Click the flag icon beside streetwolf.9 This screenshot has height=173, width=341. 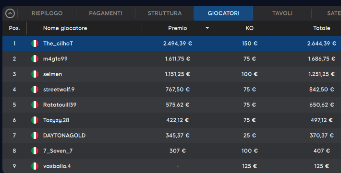pos(35,90)
